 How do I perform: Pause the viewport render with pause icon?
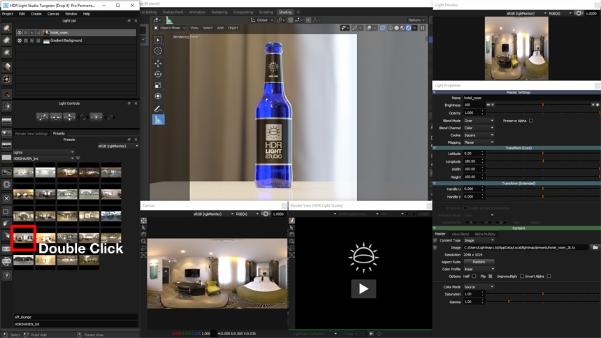pyautogui.click(x=422, y=28)
